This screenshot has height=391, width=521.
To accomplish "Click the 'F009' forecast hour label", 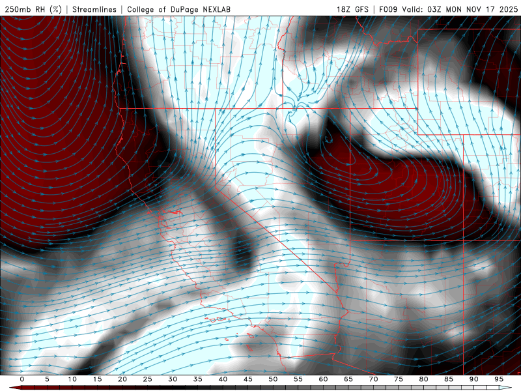I will click(388, 9).
